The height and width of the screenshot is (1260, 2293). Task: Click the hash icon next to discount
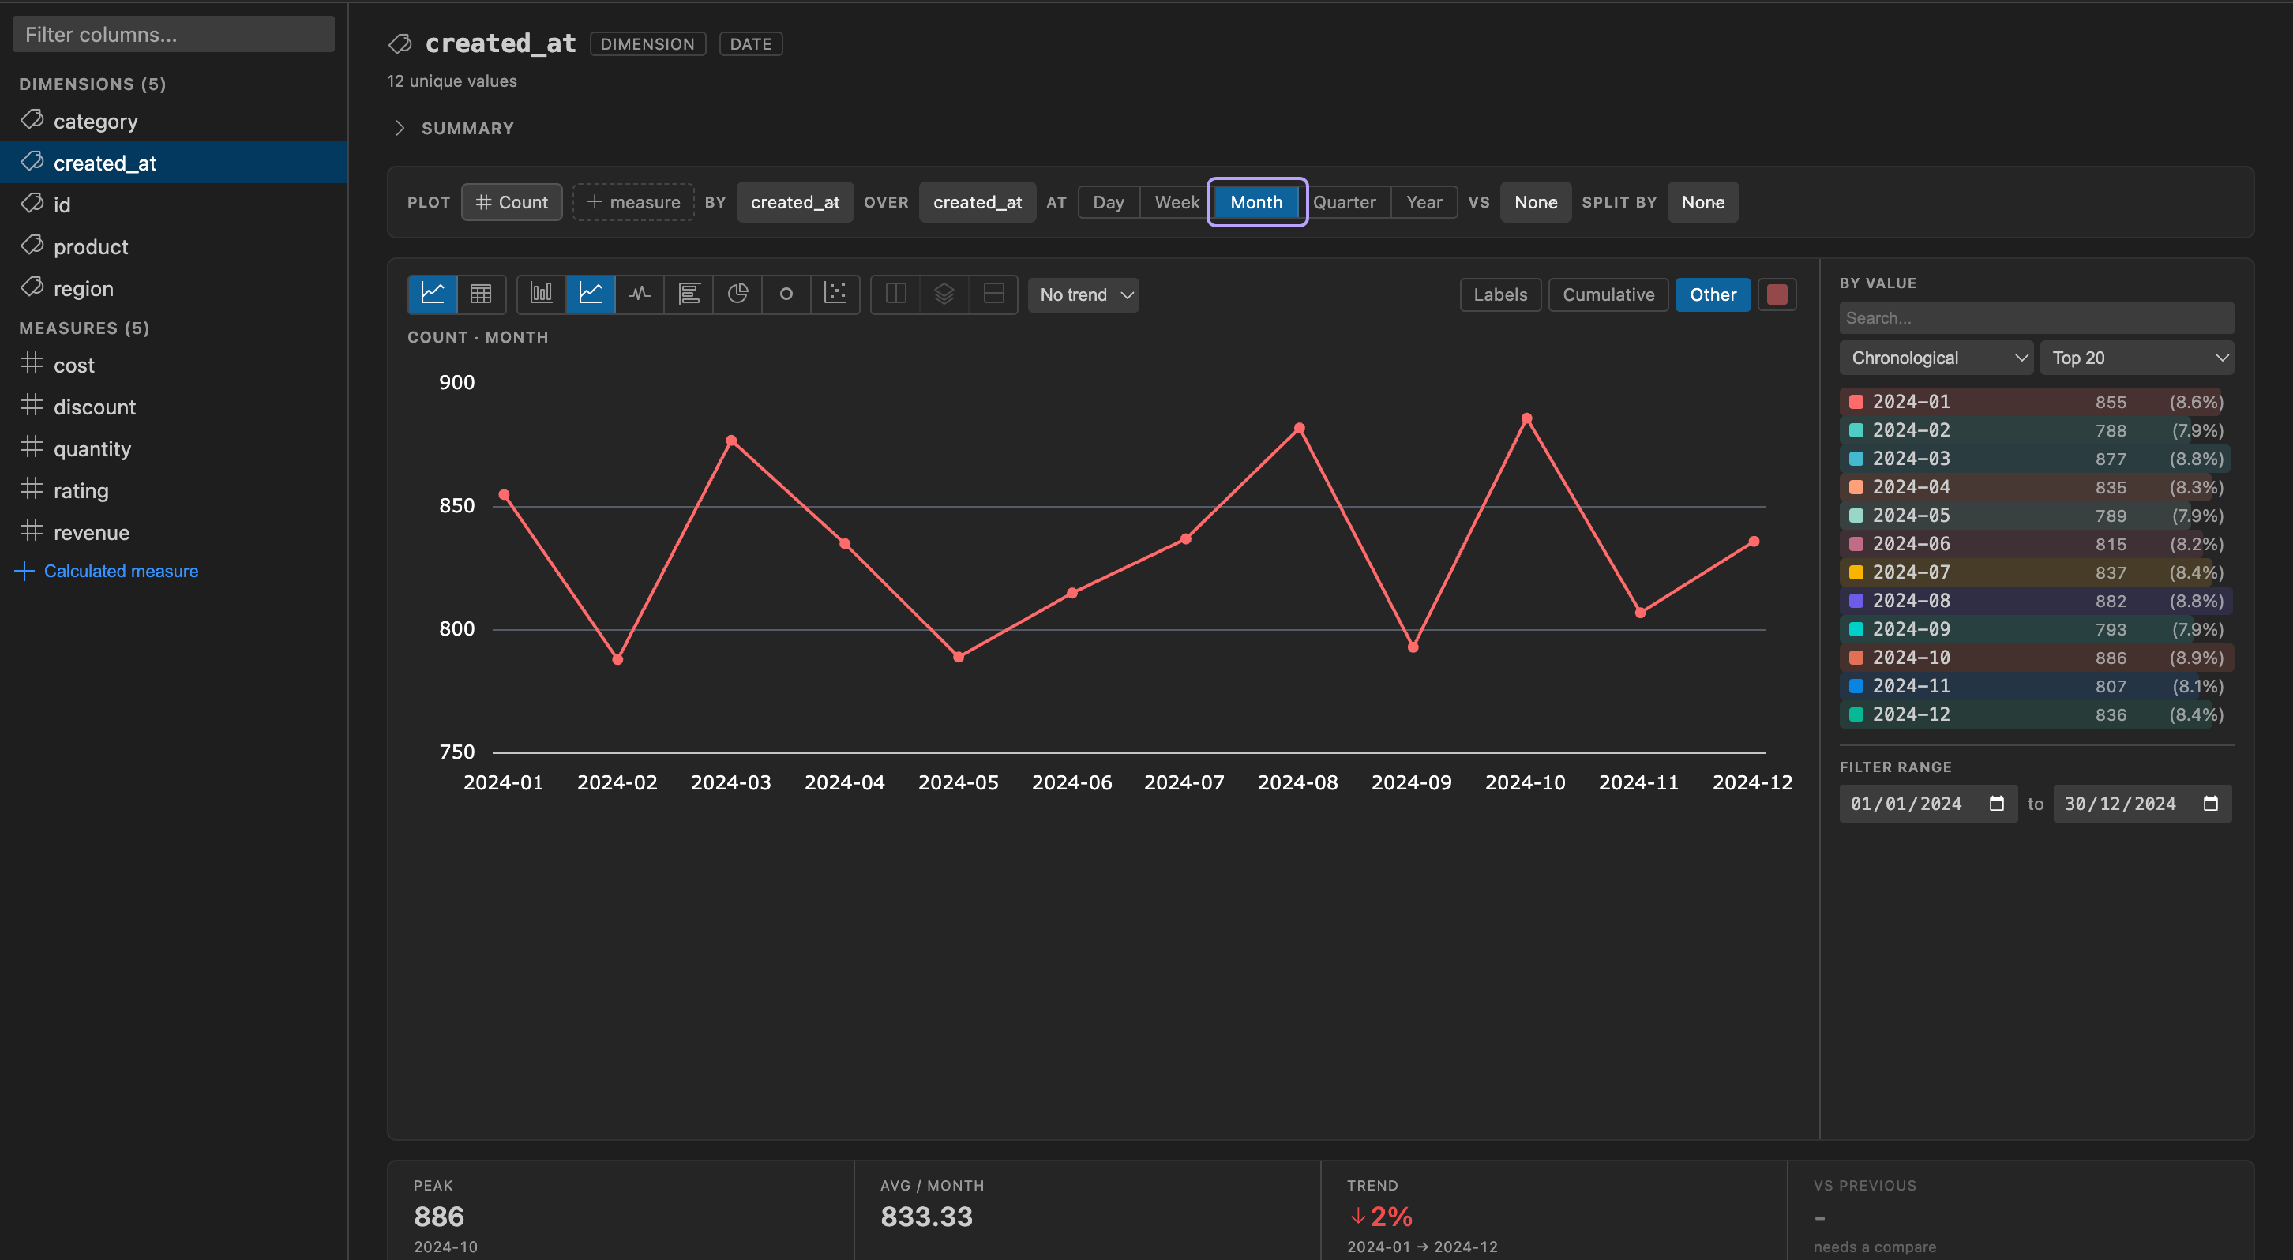32,405
